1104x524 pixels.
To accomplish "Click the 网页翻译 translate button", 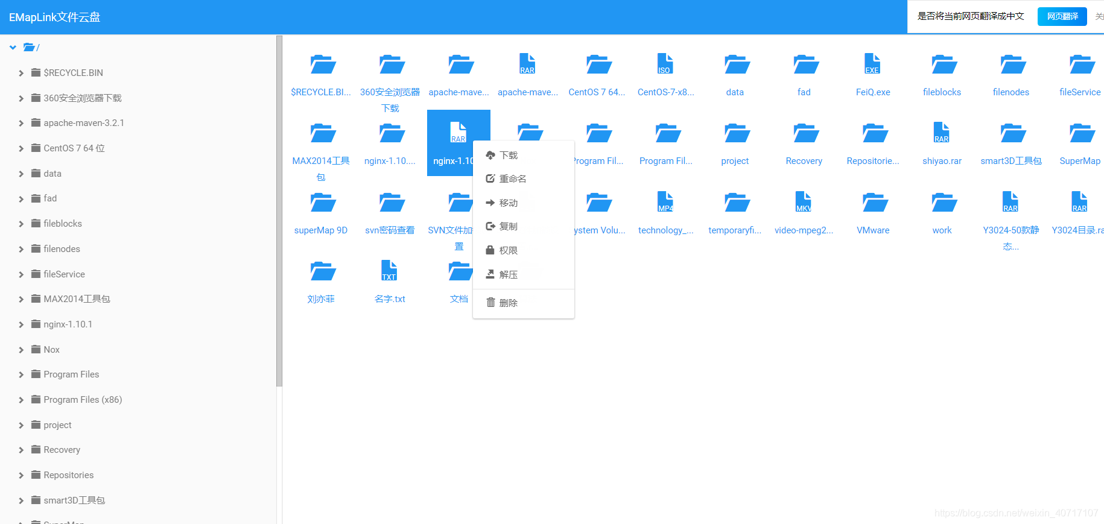I will click(x=1062, y=16).
